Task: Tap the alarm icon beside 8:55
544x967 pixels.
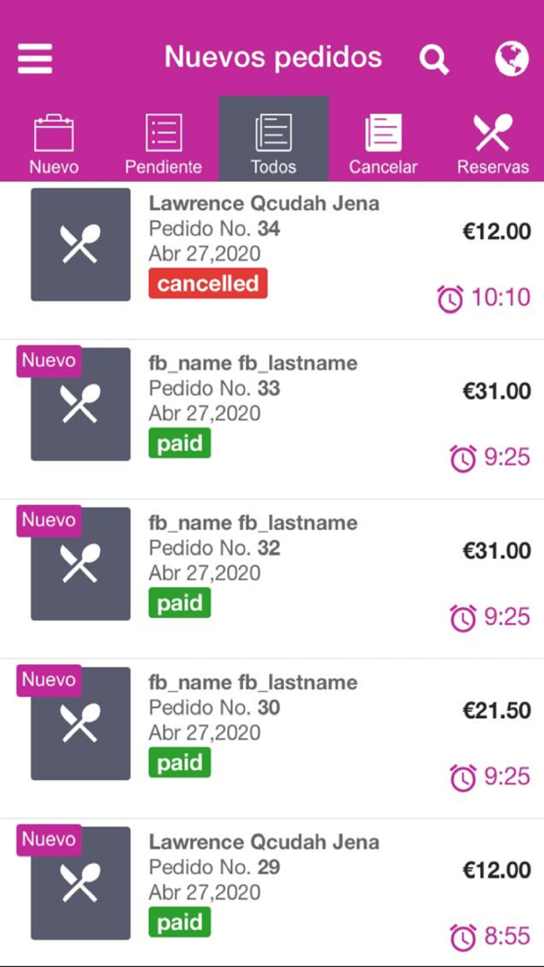Action: tap(463, 937)
